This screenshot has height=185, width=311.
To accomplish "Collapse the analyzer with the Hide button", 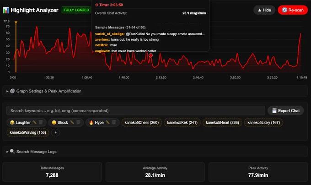I will pos(264,10).
